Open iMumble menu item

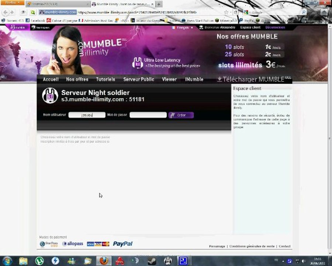[x=194, y=79]
